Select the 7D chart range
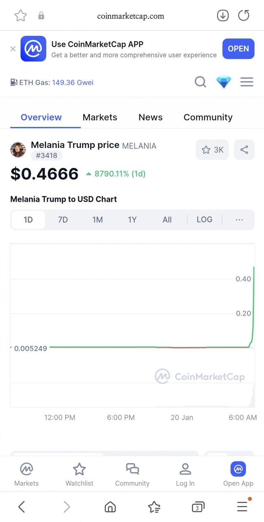The width and height of the screenshot is (264, 522). [63, 220]
